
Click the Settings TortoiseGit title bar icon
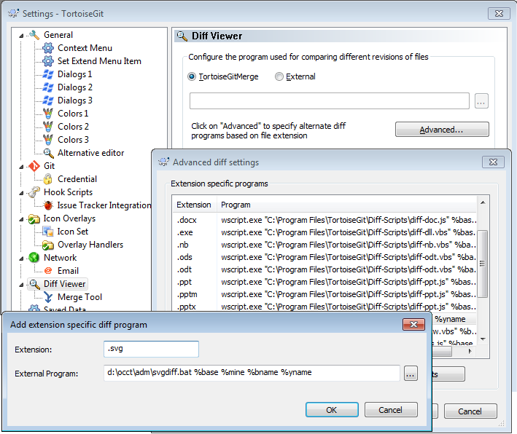pos(14,14)
